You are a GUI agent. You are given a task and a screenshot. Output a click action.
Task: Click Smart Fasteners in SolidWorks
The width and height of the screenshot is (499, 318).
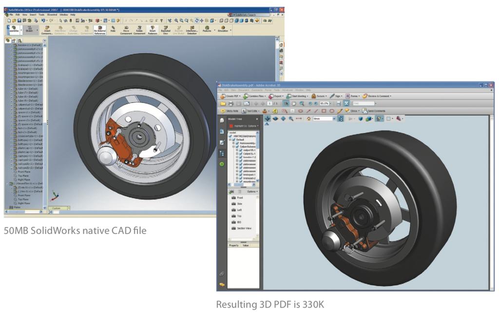point(152,30)
